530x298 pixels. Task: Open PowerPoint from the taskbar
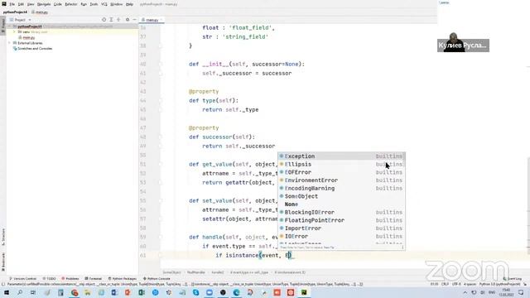tap(128, 292)
